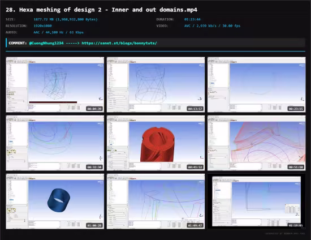Select the thumbnail stamped 00:51:10
311x240 pixels.
(x=257, y=143)
